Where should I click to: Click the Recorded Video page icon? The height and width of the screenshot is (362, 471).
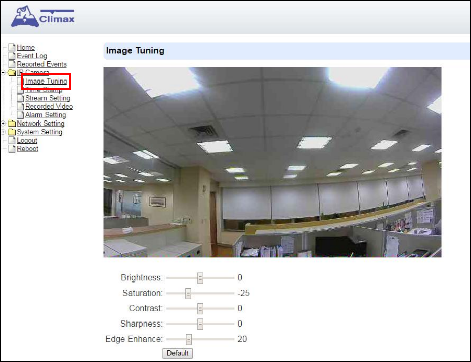pyautogui.click(x=20, y=106)
